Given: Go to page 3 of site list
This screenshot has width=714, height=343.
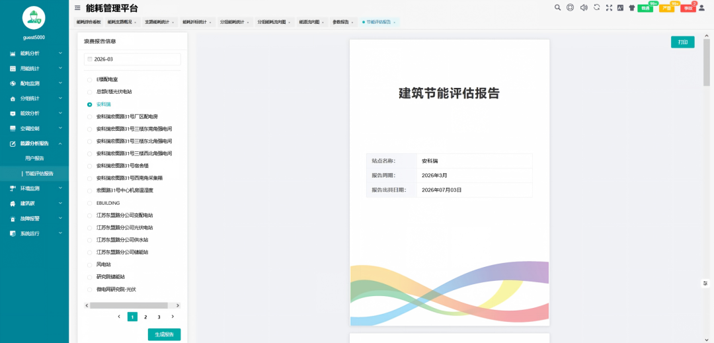Looking at the screenshot, I should tap(159, 317).
